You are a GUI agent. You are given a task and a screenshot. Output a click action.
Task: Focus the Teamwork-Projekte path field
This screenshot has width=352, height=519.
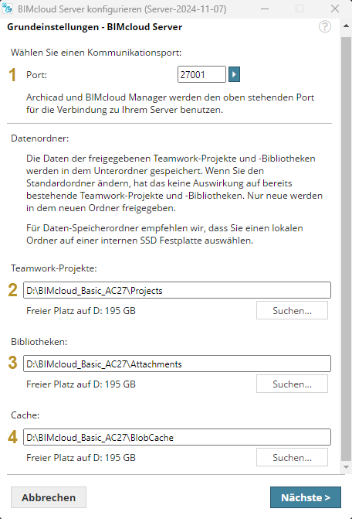coord(177,290)
